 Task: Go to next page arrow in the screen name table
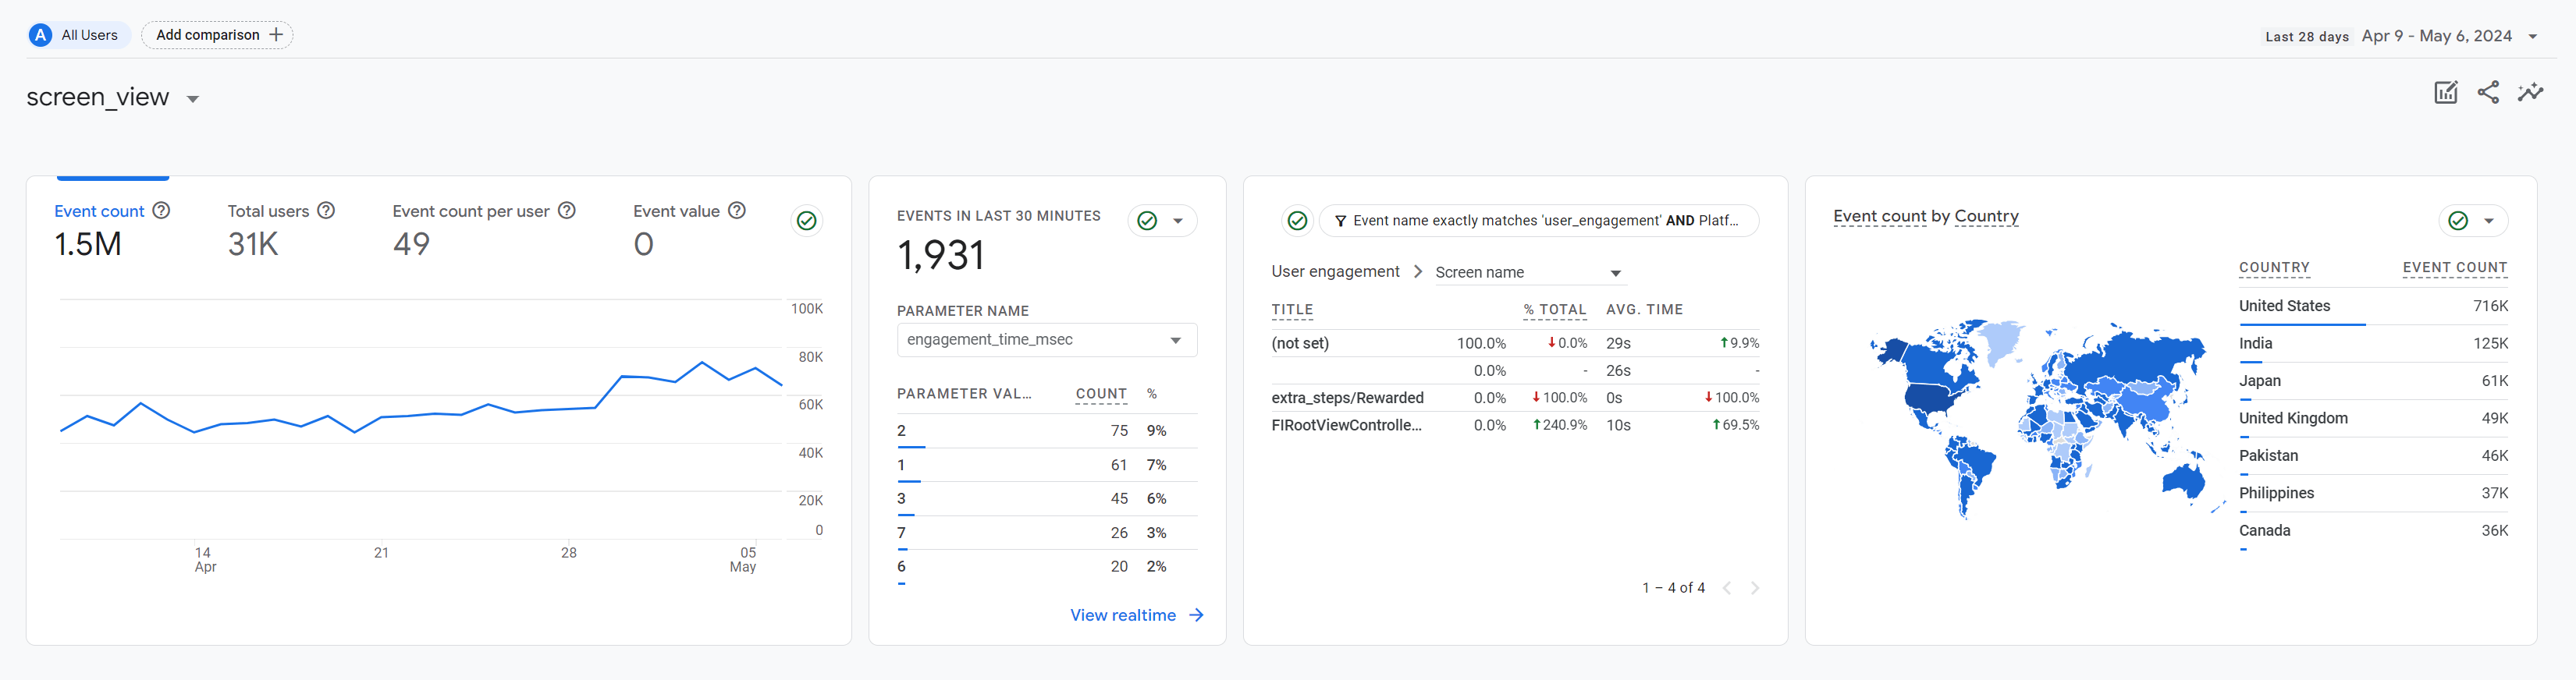1754,588
